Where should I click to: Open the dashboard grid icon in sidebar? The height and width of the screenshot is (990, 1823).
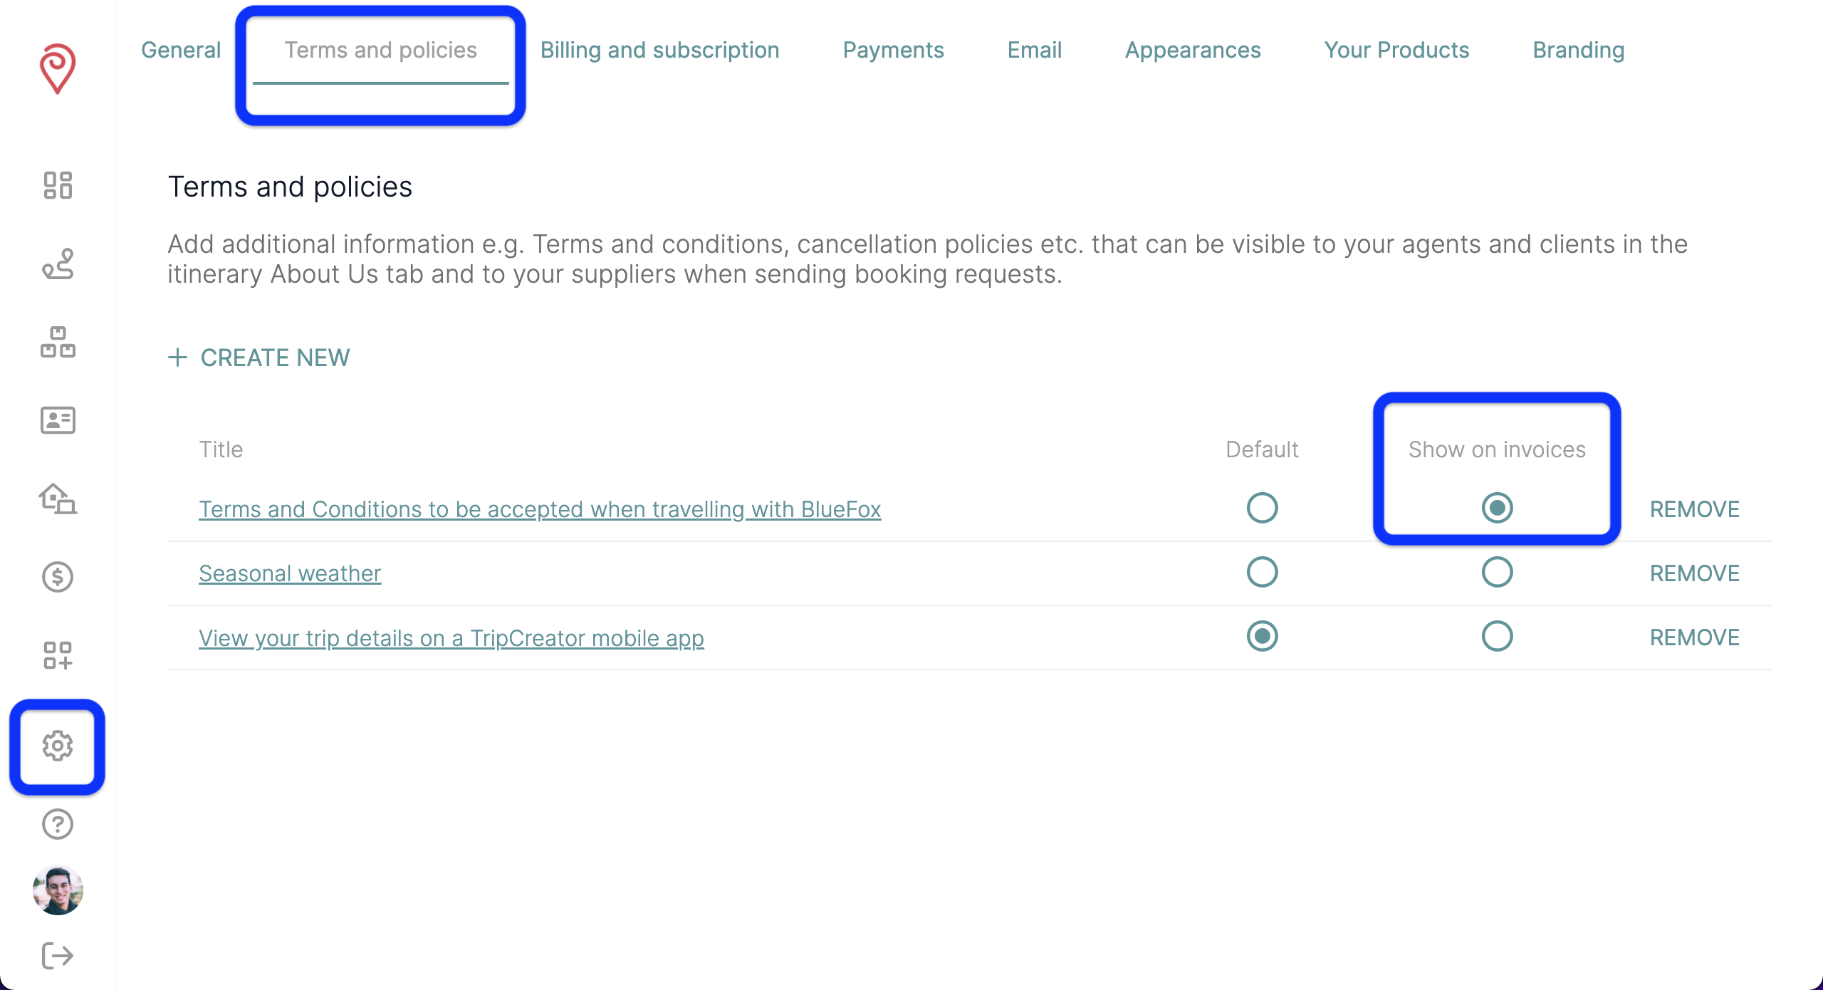coord(58,185)
